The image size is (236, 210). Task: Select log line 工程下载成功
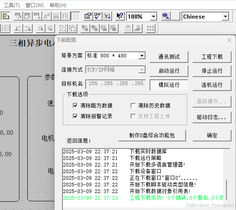point(143,198)
